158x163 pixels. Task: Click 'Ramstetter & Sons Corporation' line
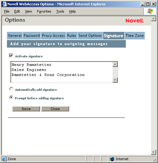pos(48,75)
